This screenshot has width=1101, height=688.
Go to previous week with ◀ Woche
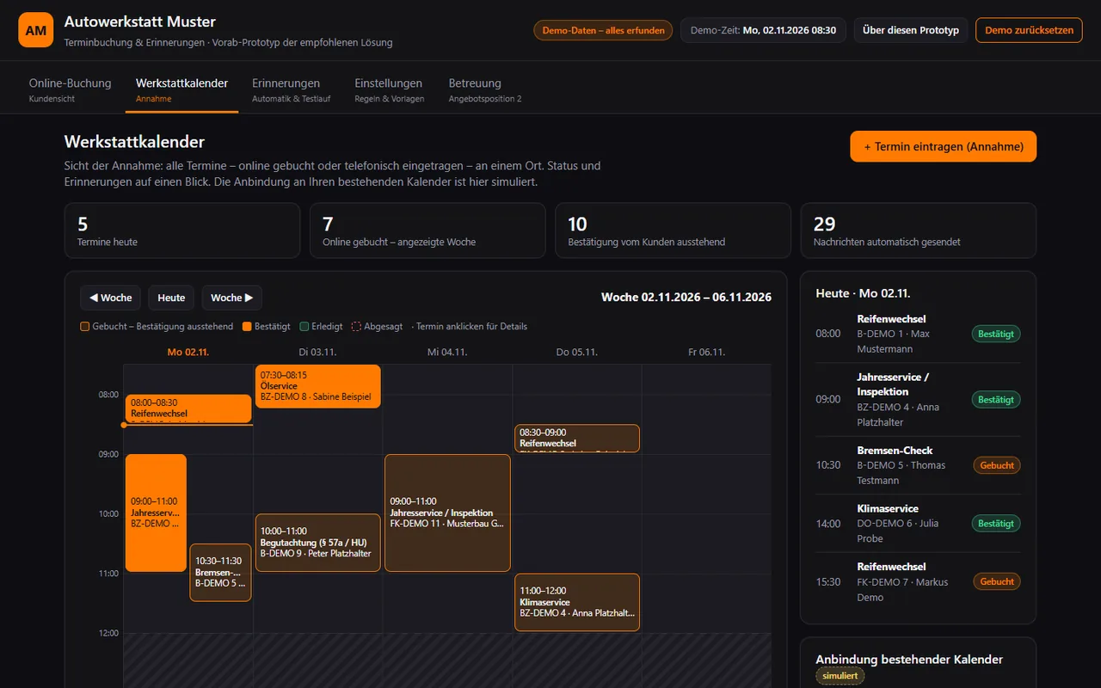tap(110, 298)
